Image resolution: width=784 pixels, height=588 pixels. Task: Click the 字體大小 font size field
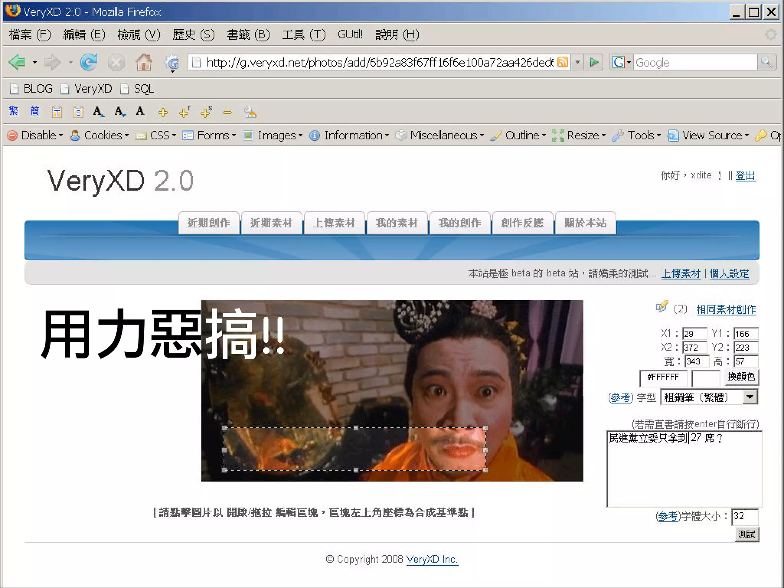(745, 516)
